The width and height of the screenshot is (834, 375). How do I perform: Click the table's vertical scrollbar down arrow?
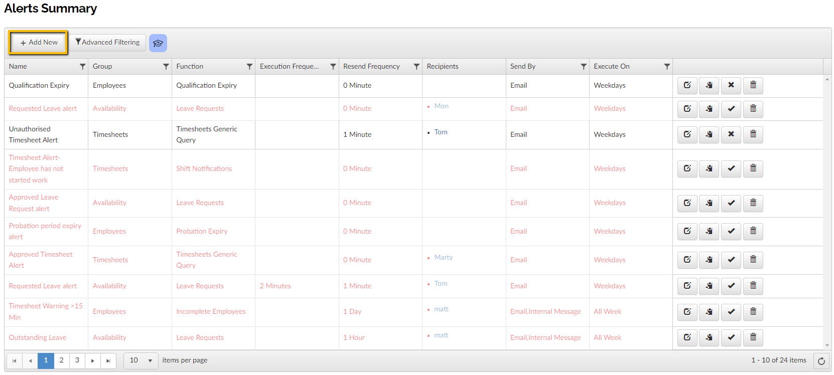click(x=827, y=345)
